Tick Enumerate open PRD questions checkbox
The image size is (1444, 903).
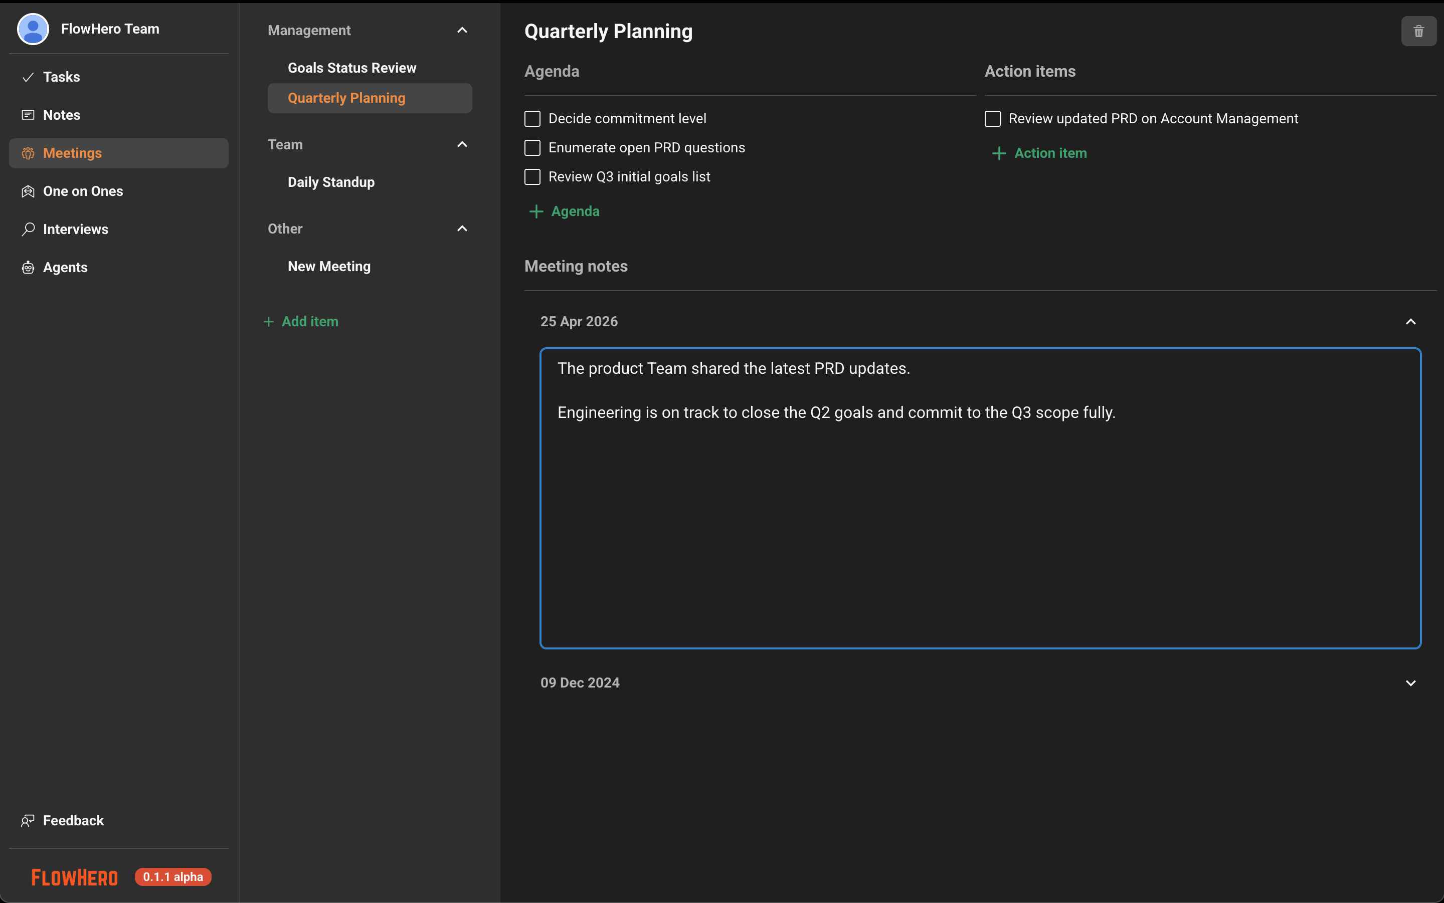[532, 147]
